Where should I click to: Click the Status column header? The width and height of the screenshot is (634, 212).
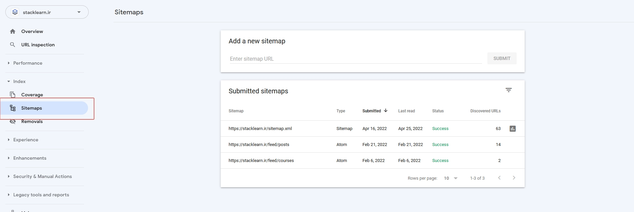(438, 111)
